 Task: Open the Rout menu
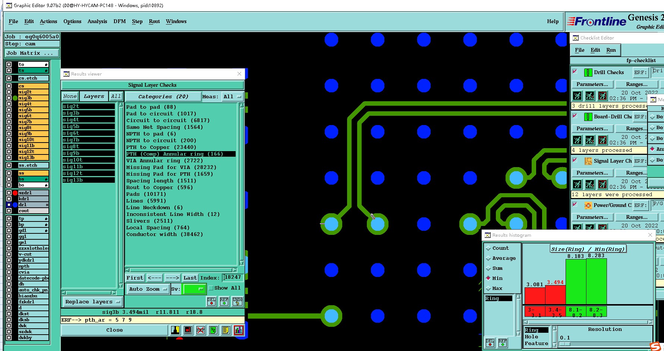(x=154, y=22)
